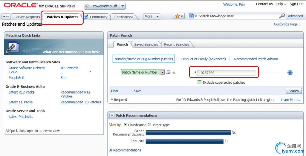The image size is (306, 156).
Task: Open the Latest Patchsets link
Action: [x=21, y=117]
